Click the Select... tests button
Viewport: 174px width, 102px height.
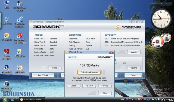point(55,68)
